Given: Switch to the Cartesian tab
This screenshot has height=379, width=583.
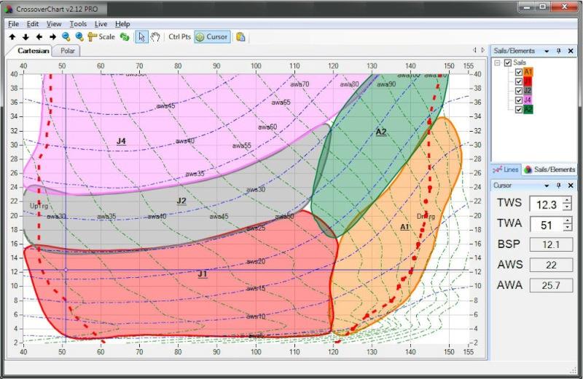Looking at the screenshot, I should [x=33, y=51].
